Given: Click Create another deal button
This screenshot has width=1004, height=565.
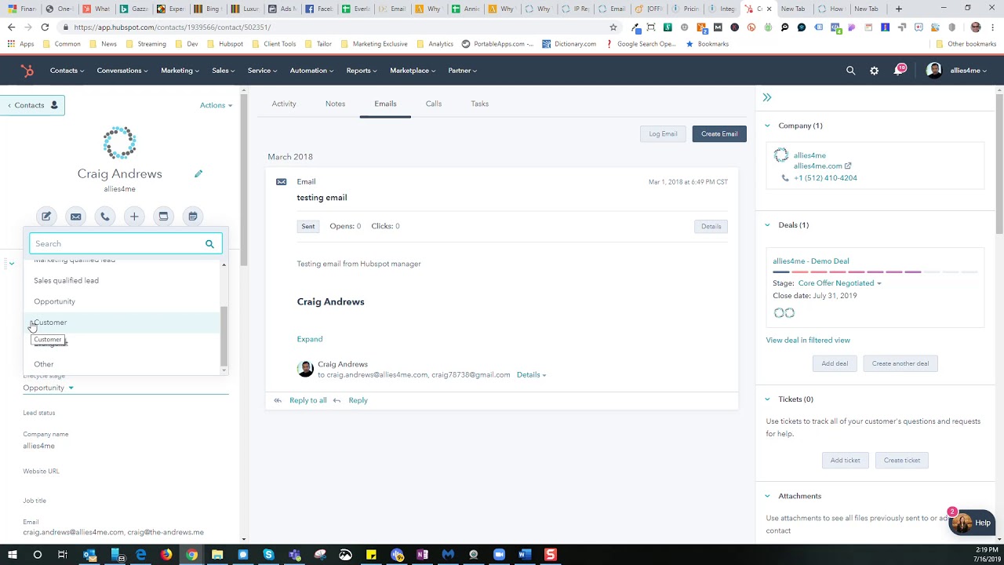Looking at the screenshot, I should pos(900,363).
